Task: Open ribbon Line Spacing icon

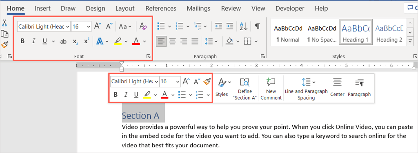Action: click(x=208, y=41)
